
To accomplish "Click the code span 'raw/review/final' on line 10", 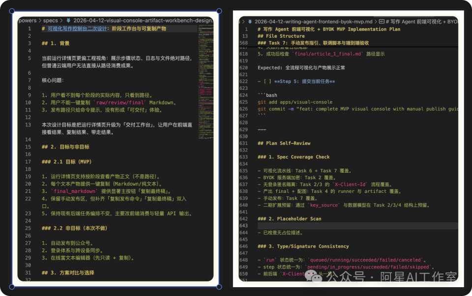I will pos(120,103).
